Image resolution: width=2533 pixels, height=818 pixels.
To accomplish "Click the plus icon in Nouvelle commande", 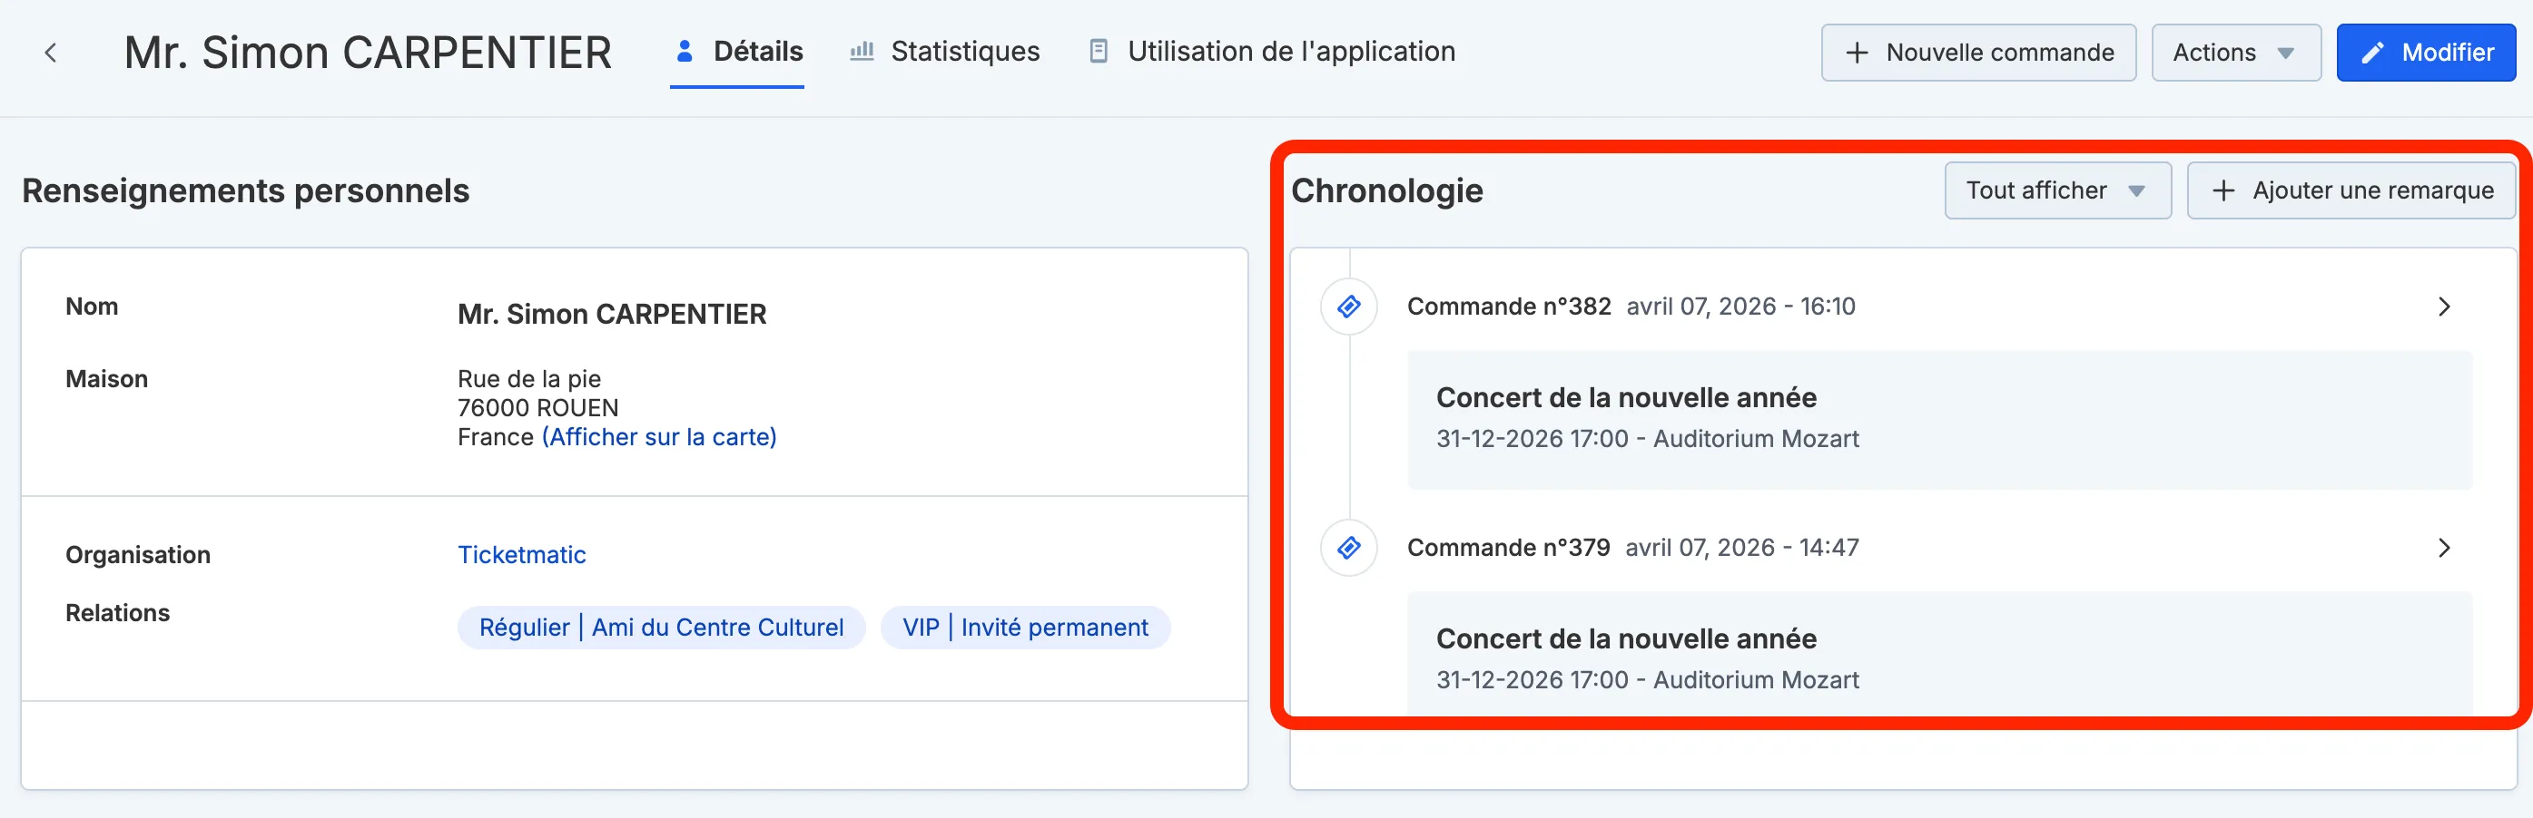I will coord(1857,53).
